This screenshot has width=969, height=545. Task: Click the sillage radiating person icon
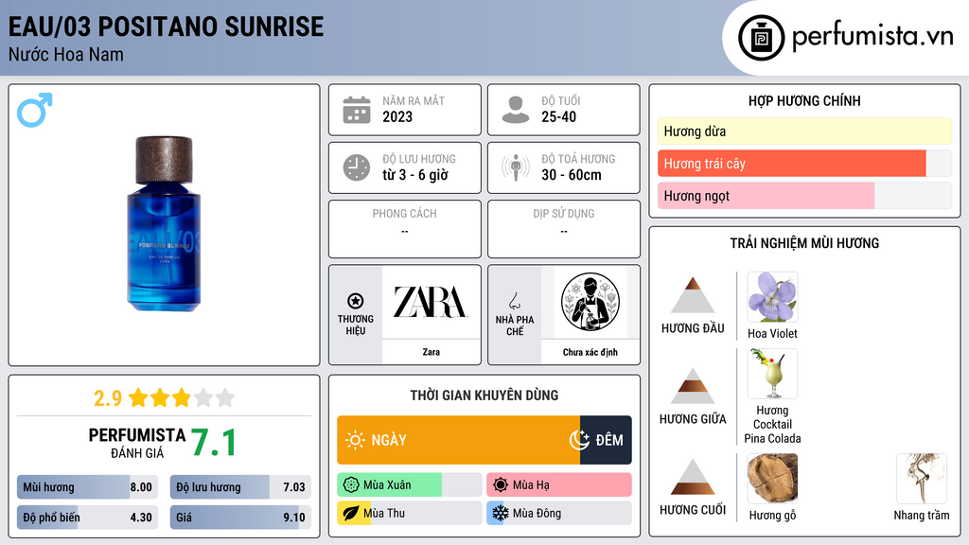click(x=516, y=167)
